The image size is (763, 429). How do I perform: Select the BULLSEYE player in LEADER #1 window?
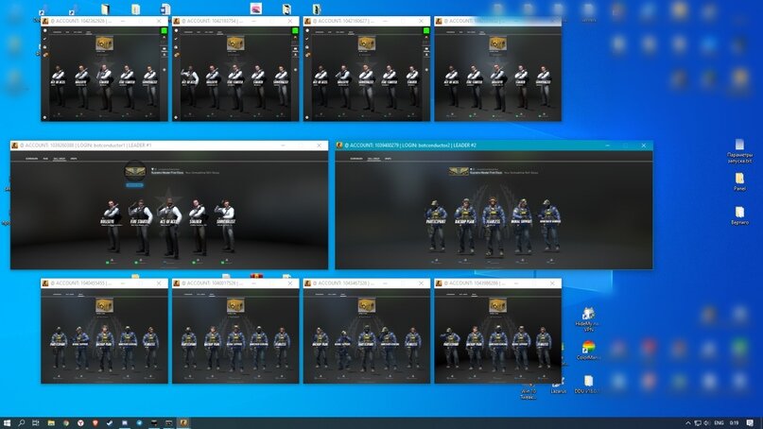112,225
